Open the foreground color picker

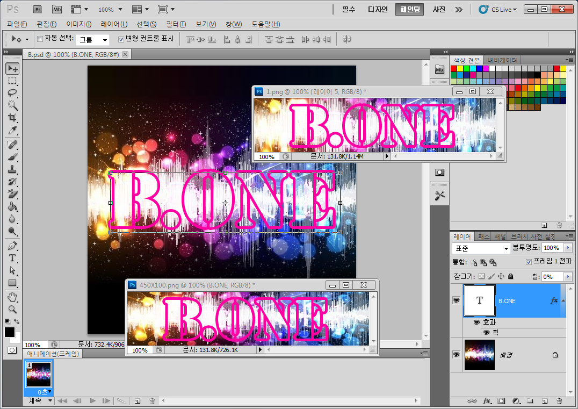click(x=10, y=332)
